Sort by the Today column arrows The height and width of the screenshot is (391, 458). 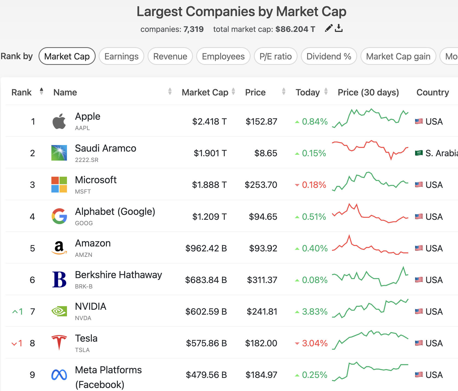point(326,91)
